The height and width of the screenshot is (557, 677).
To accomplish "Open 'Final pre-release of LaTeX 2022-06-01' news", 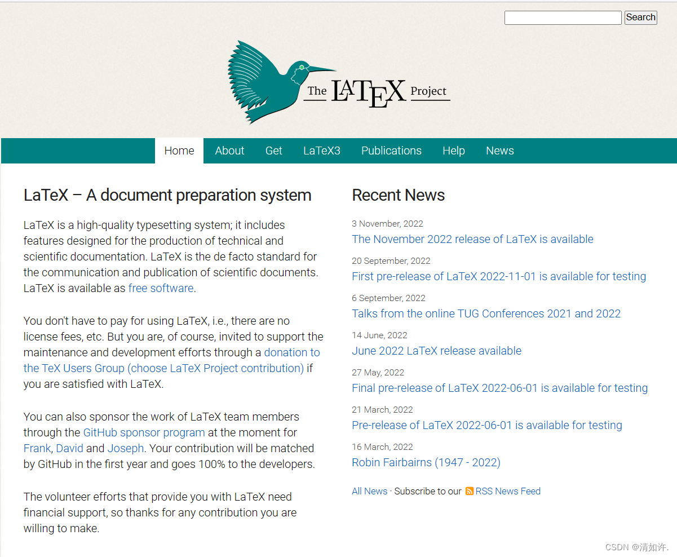I will click(500, 388).
